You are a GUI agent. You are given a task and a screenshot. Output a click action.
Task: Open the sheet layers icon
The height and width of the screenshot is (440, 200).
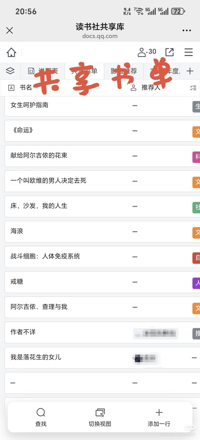click(10, 71)
